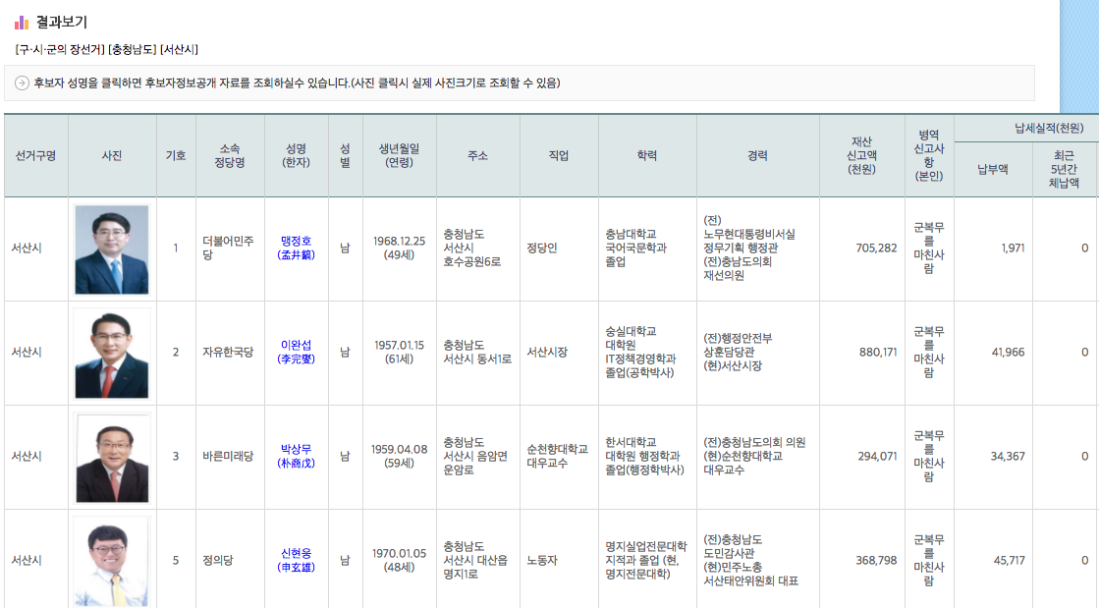Viewport: 1099px width, 608px height.
Task: Click tax paid amount 34,367
Action: pyautogui.click(x=1008, y=456)
